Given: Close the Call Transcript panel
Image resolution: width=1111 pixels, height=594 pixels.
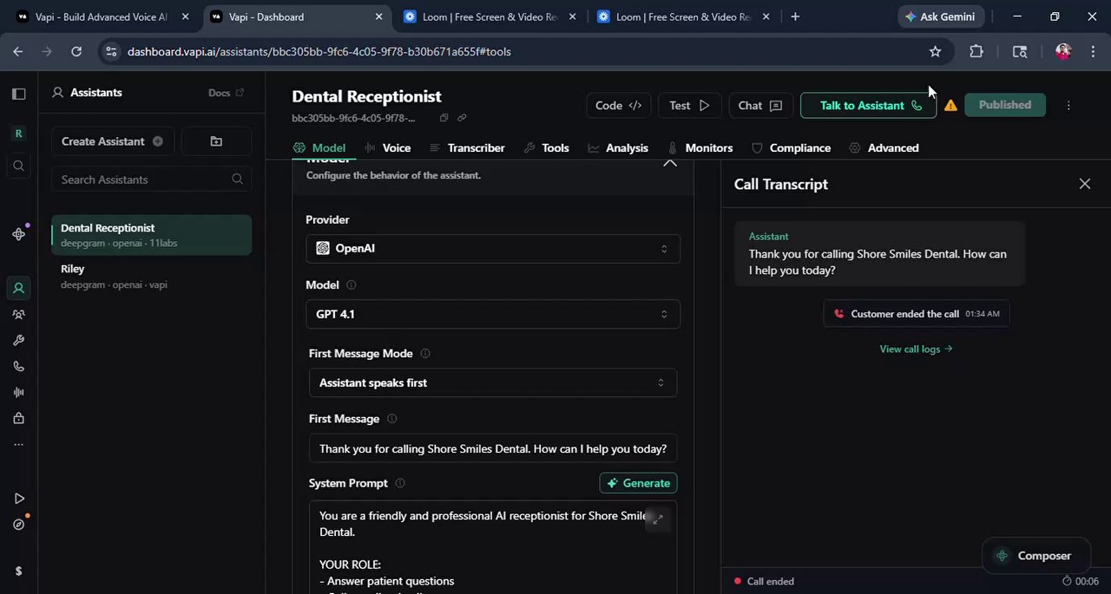Looking at the screenshot, I should (x=1085, y=184).
